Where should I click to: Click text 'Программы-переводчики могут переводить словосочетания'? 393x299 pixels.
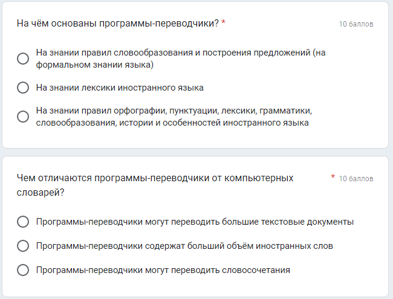[x=163, y=270]
